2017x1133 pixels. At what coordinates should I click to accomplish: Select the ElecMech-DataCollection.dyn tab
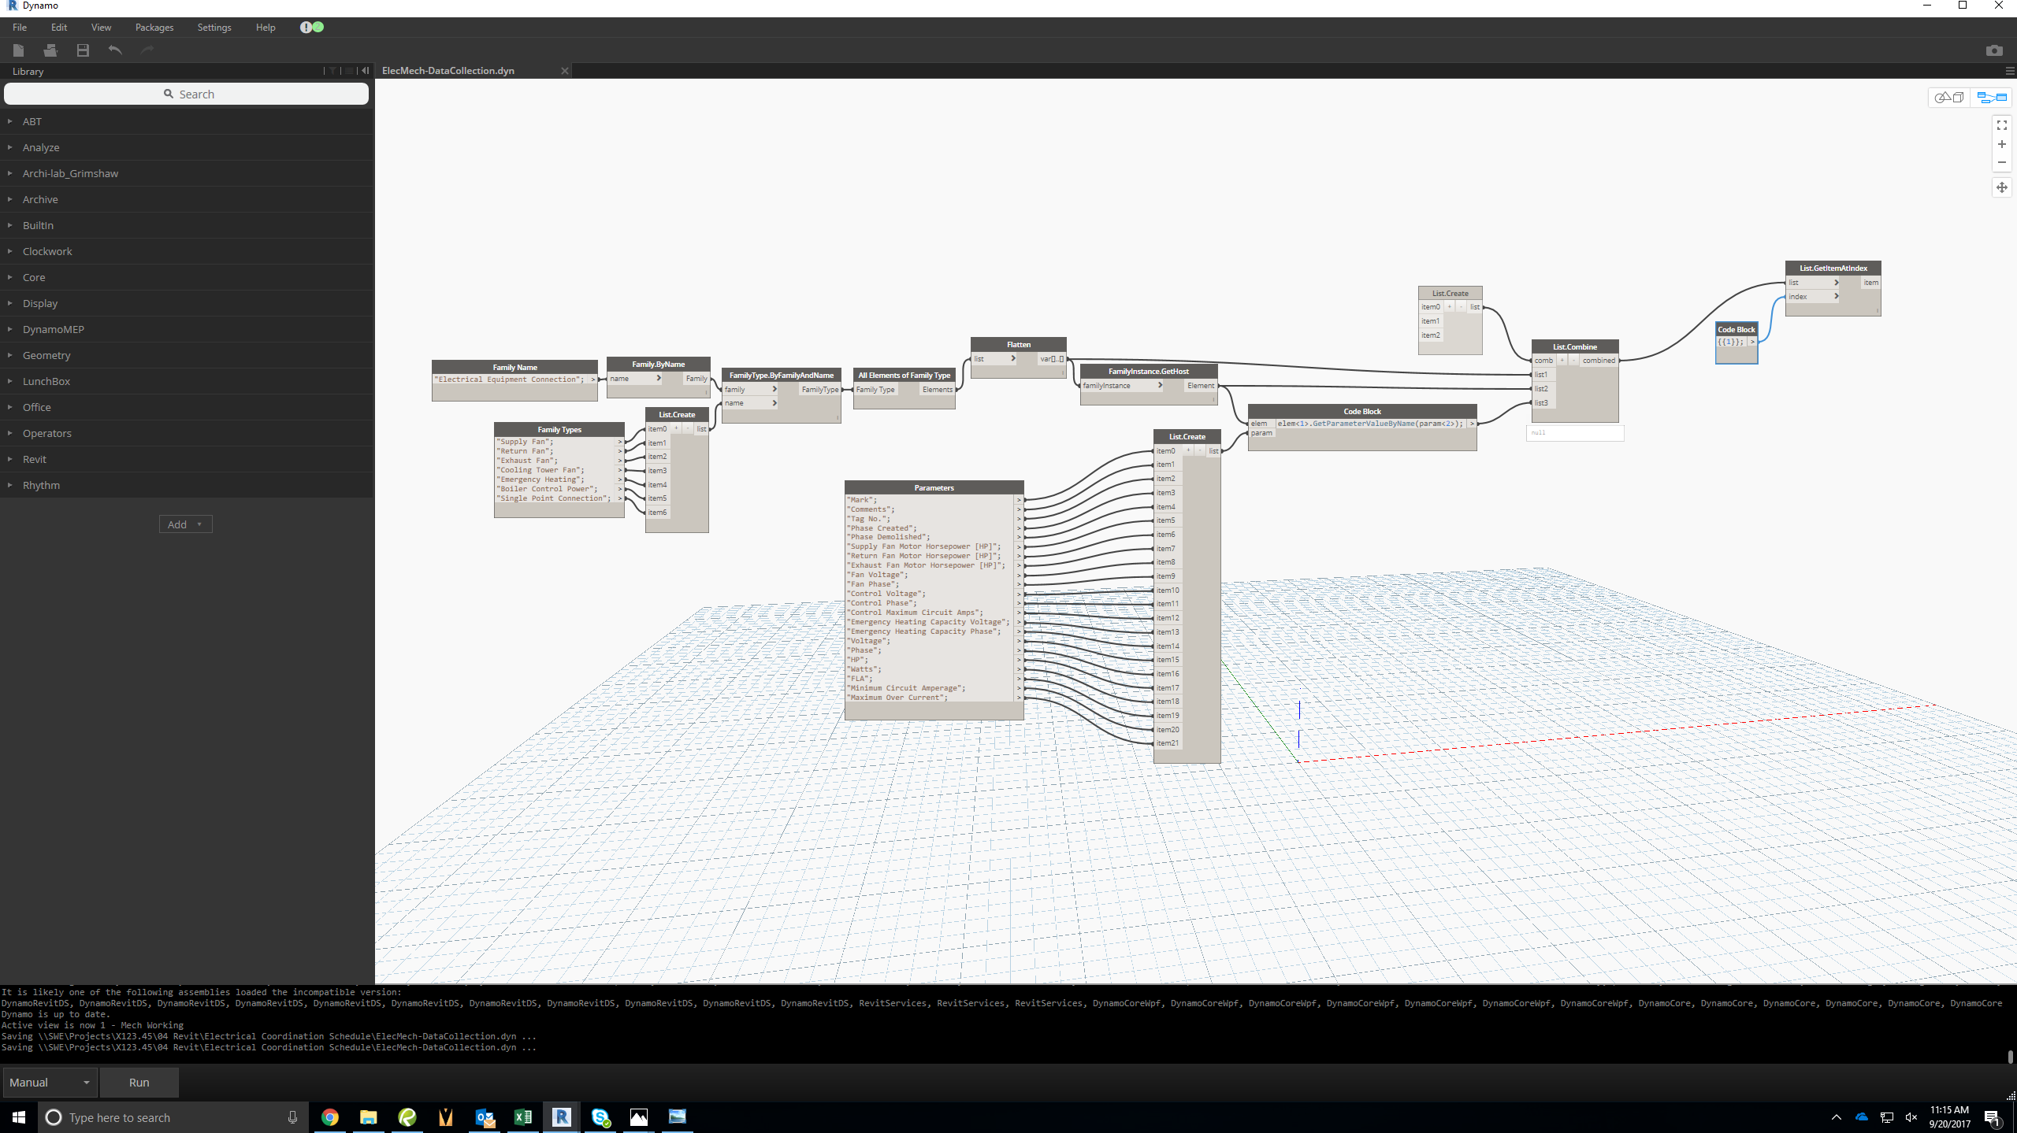(448, 71)
